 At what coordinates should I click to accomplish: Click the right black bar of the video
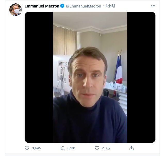pos(141,77)
